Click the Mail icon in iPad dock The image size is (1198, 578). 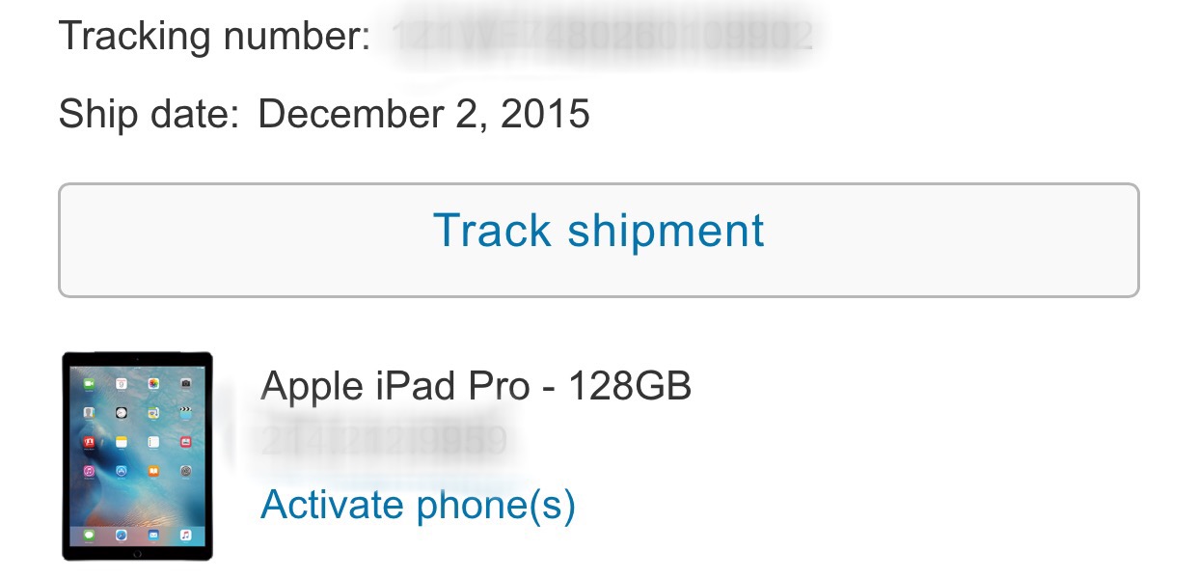click(153, 535)
